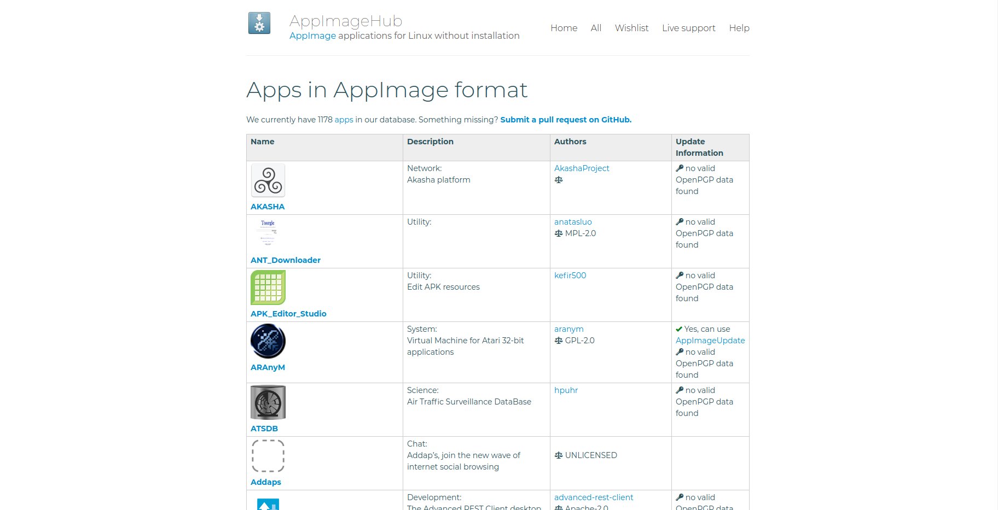Open the Wishlist page

point(631,28)
